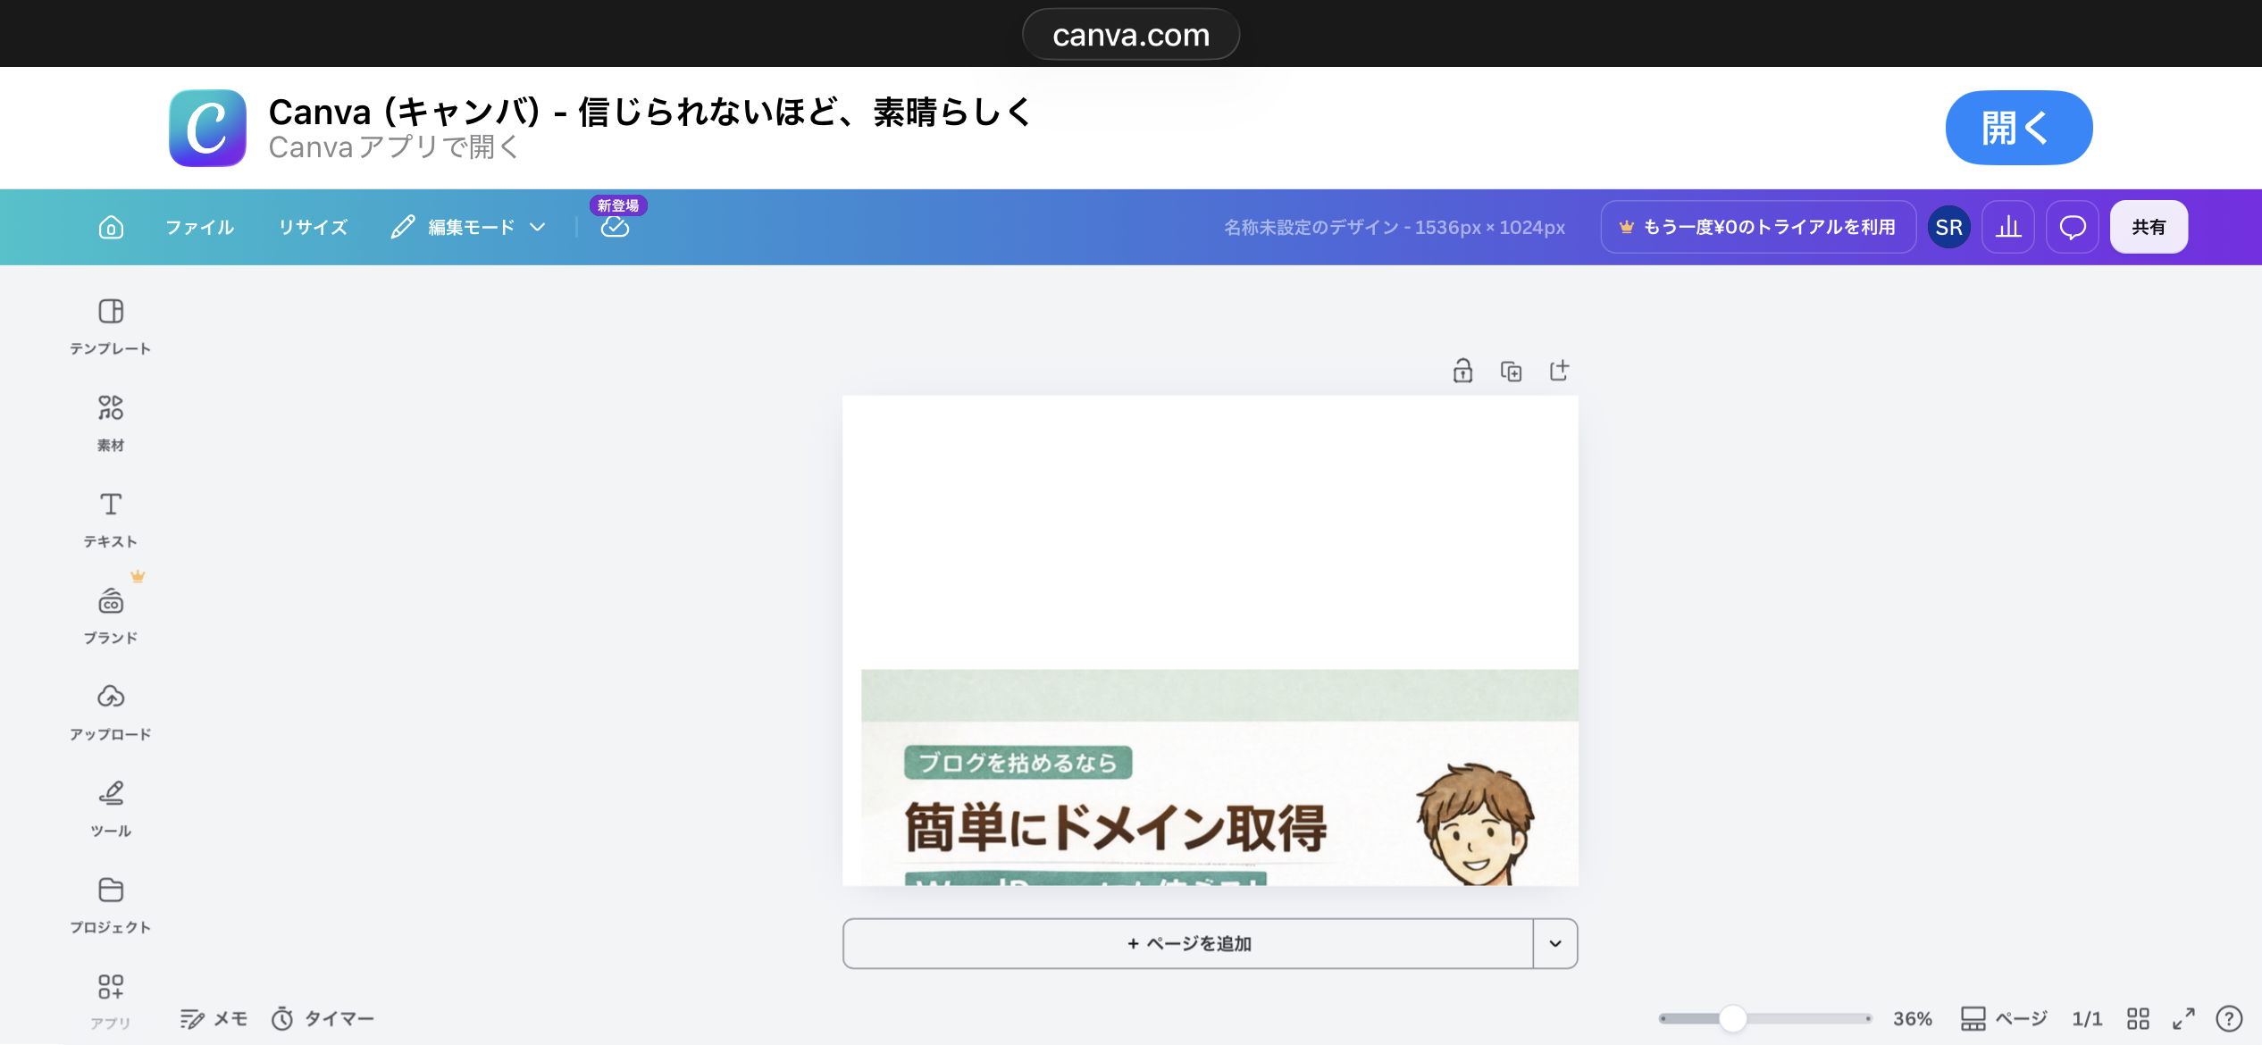Open the ブランド panel
The width and height of the screenshot is (2262, 1045).
(111, 615)
